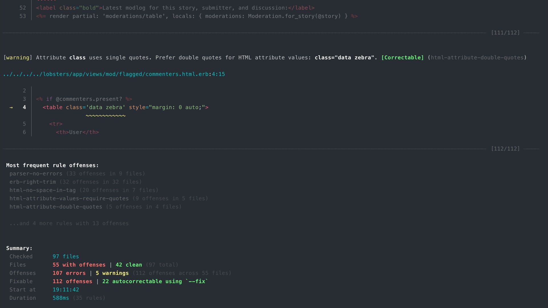The image size is (548, 308).
Task: Click line 53 render partial code
Action: (x=197, y=16)
